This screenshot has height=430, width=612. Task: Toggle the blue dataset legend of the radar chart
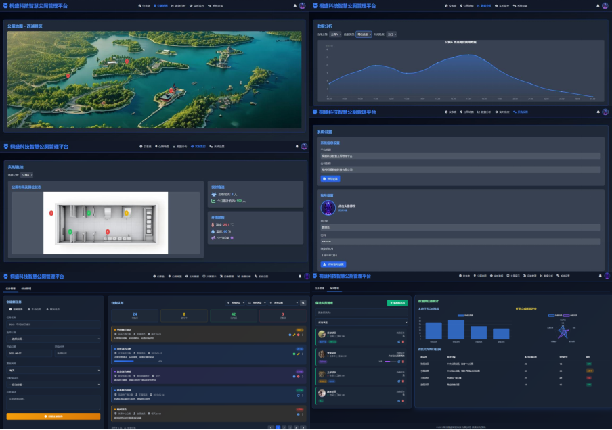555,315
